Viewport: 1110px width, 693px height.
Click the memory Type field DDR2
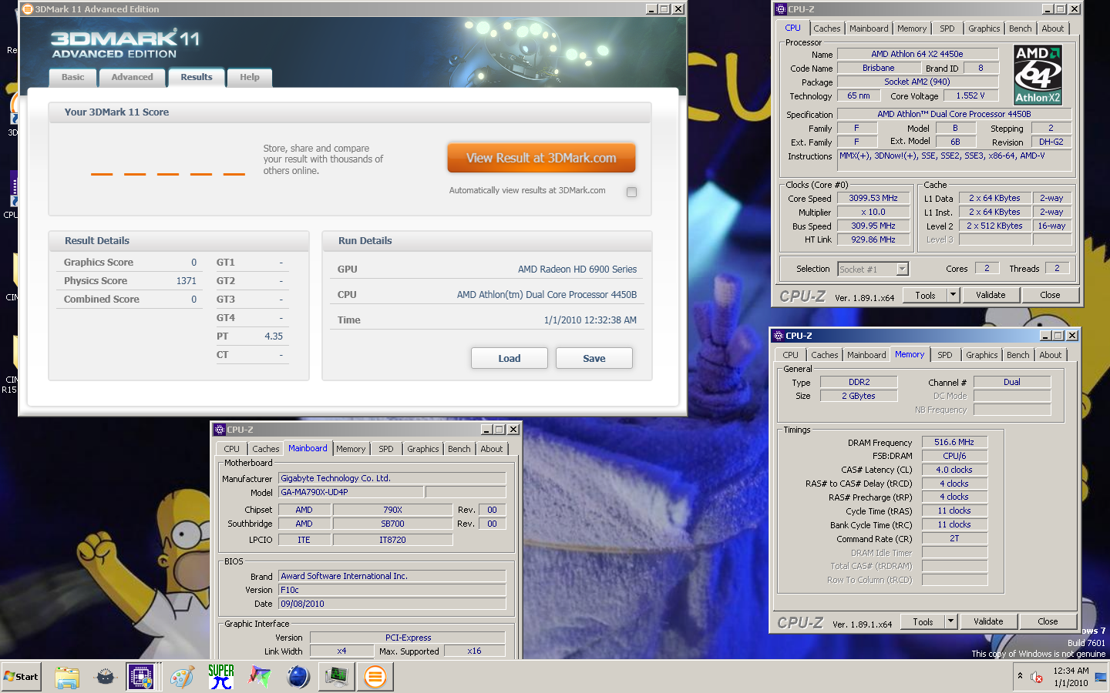pyautogui.click(x=859, y=382)
